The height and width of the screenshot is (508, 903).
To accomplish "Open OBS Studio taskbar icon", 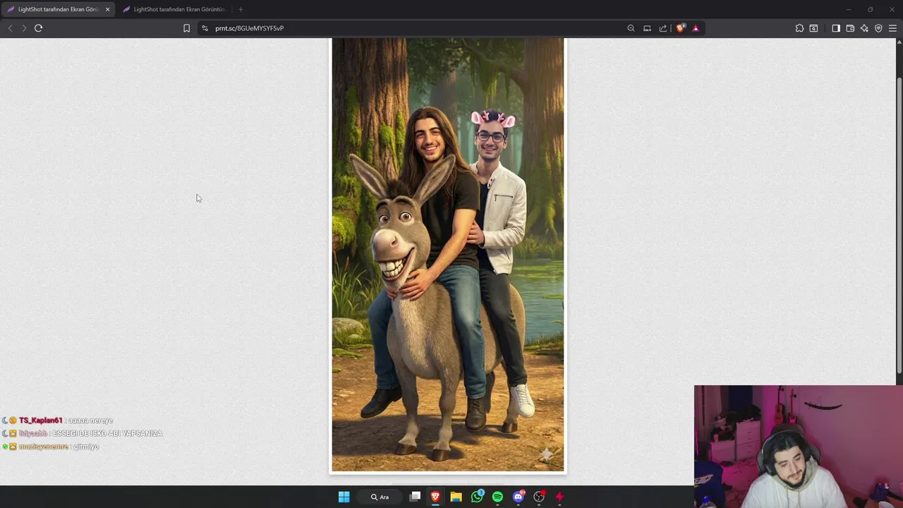I will pyautogui.click(x=539, y=497).
